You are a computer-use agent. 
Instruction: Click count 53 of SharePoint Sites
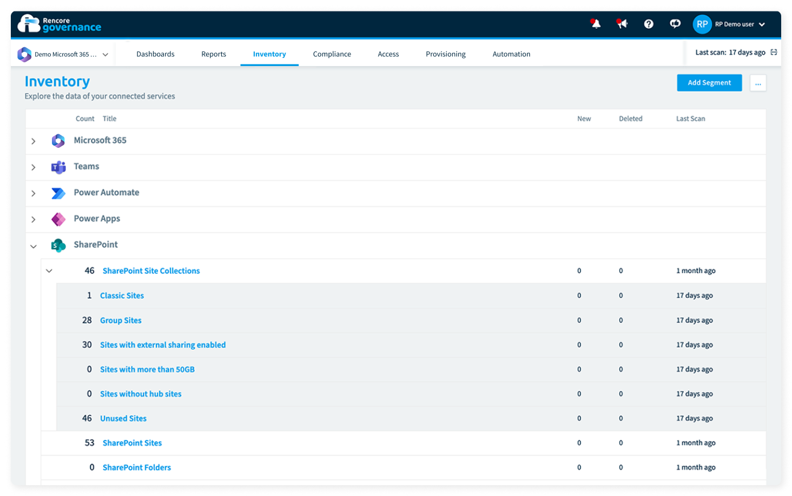click(89, 443)
